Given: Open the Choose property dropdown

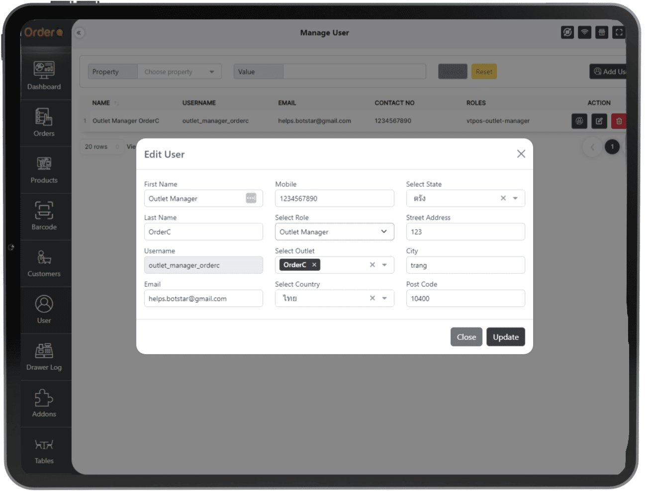Looking at the screenshot, I should (x=179, y=71).
